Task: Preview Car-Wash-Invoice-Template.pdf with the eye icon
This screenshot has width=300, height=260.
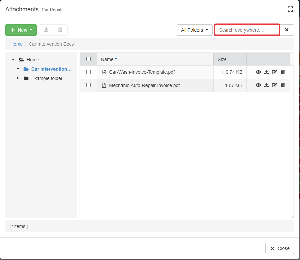Action: click(x=258, y=72)
